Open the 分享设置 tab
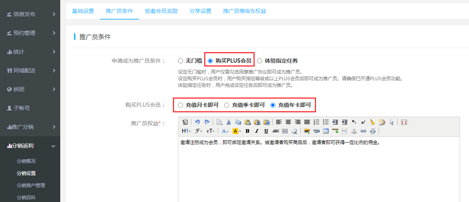 (x=200, y=11)
